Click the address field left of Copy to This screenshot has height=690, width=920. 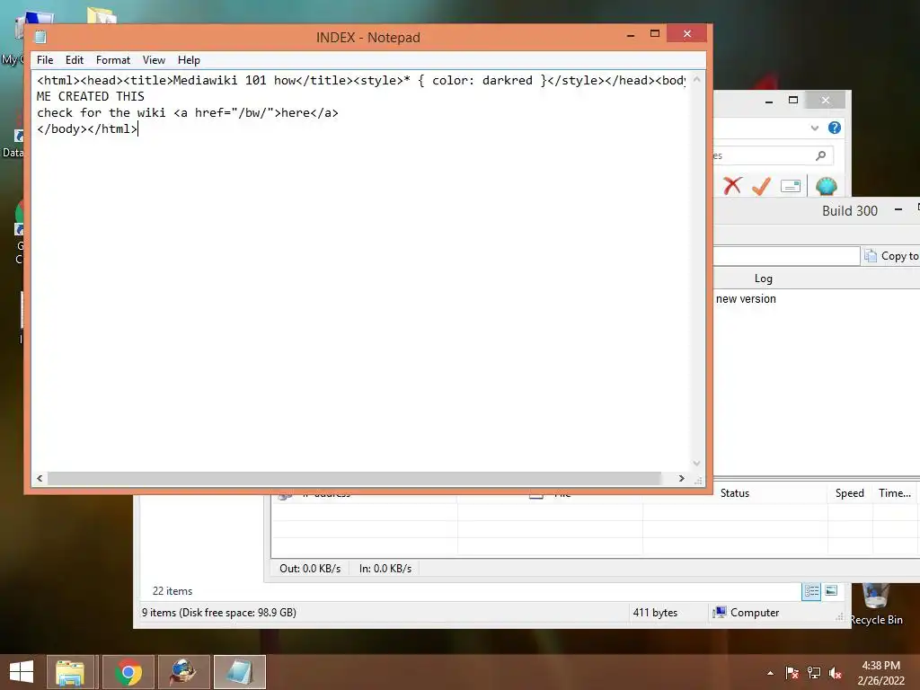click(x=786, y=256)
